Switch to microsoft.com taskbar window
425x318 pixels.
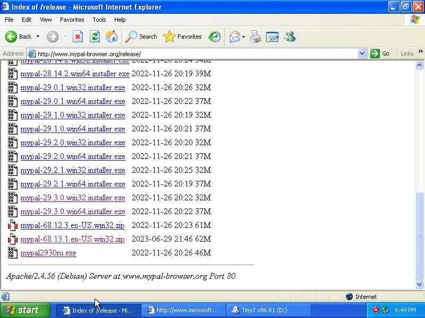[x=183, y=310]
